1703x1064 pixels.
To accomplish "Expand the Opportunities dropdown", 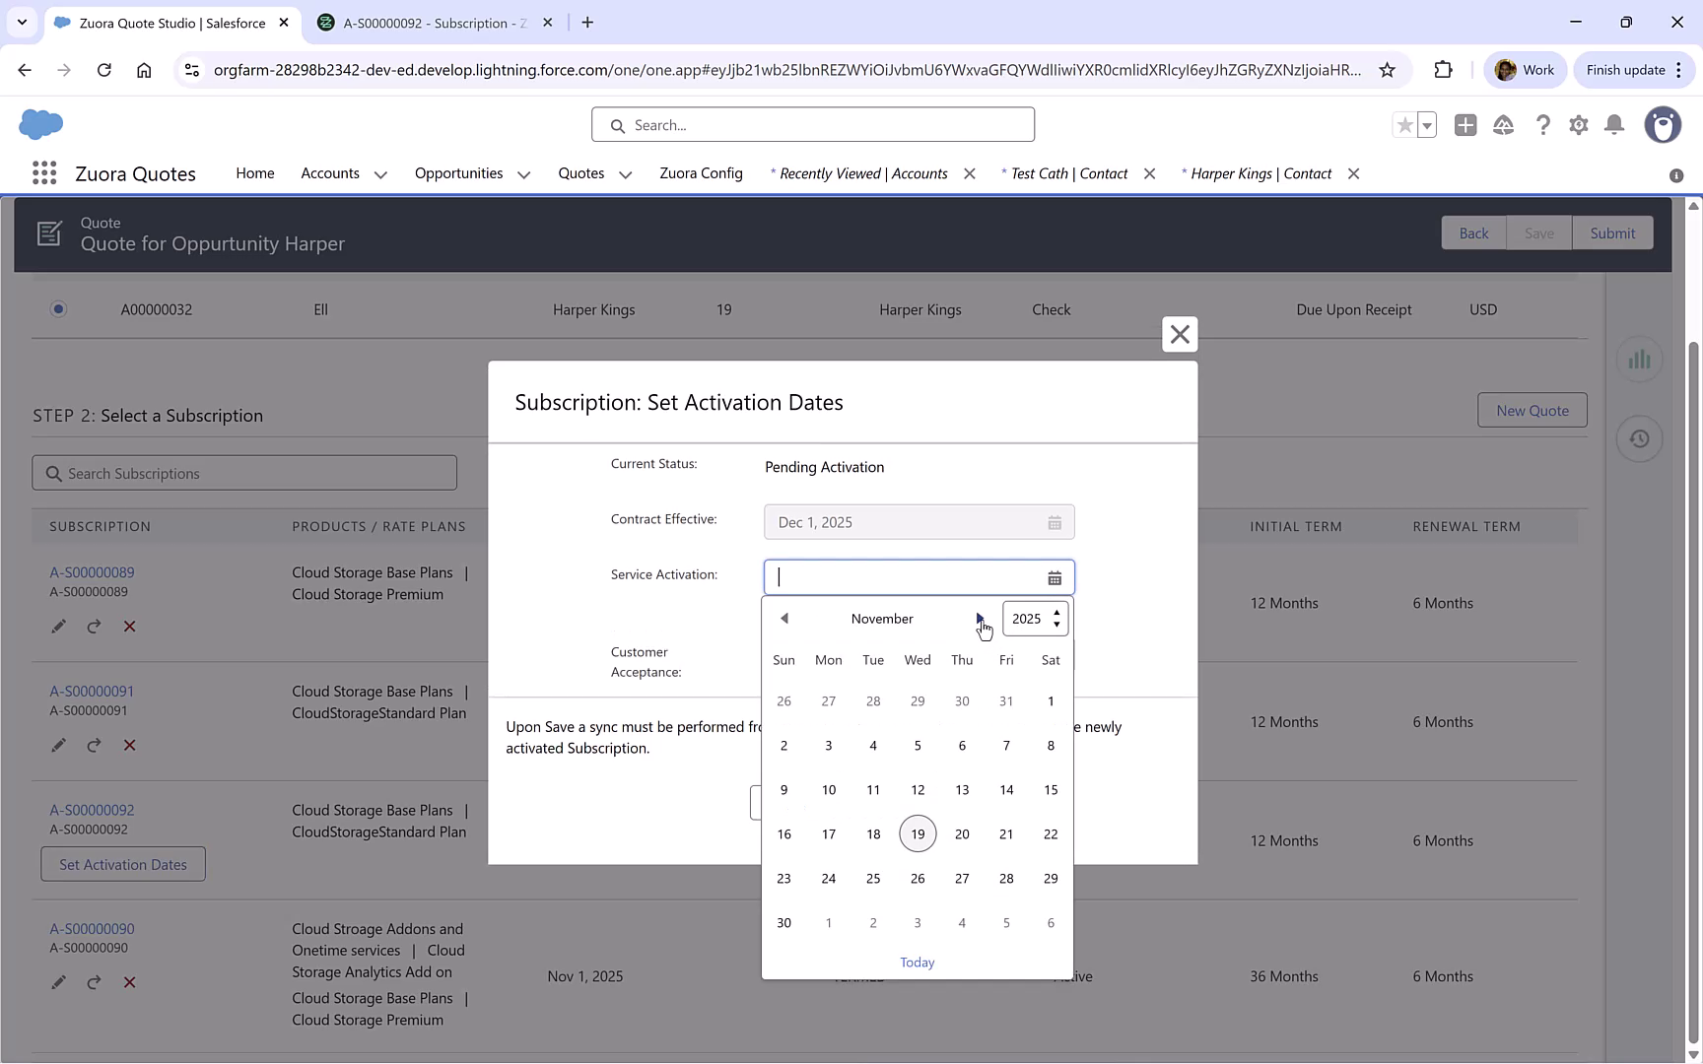I will coord(522,173).
